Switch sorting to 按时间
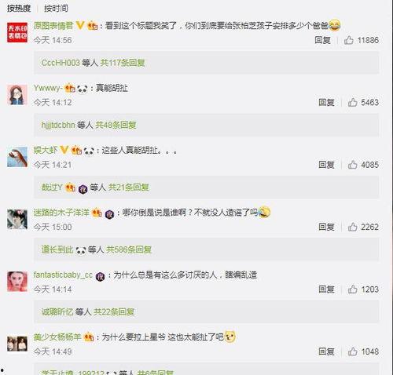This screenshot has height=375, width=393. coord(56,9)
